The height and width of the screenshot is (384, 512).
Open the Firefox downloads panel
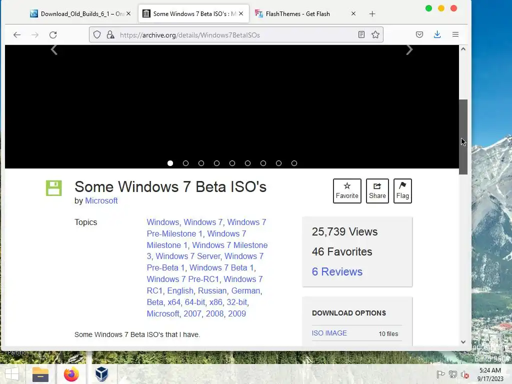pos(437,34)
